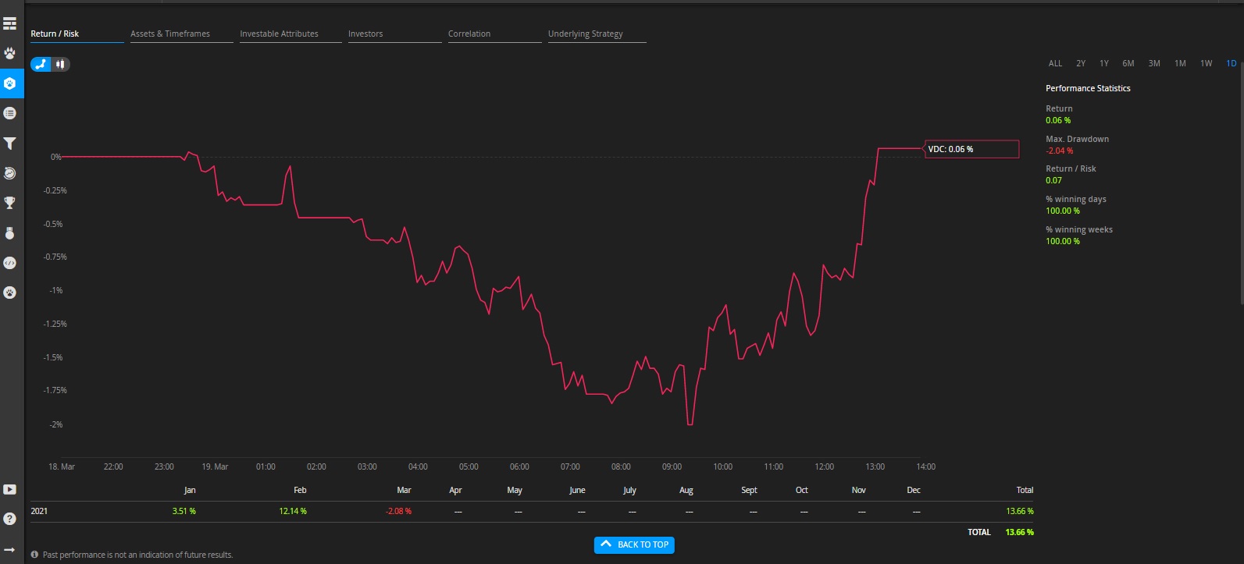
Task: Choose the 6M timeframe range
Action: coord(1128,64)
